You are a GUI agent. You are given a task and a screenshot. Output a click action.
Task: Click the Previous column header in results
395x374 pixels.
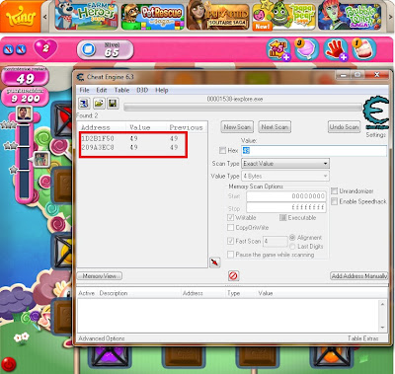pos(187,127)
